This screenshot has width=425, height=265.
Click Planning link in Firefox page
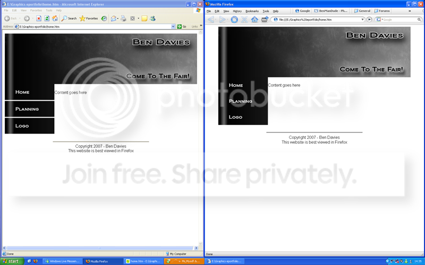click(241, 101)
